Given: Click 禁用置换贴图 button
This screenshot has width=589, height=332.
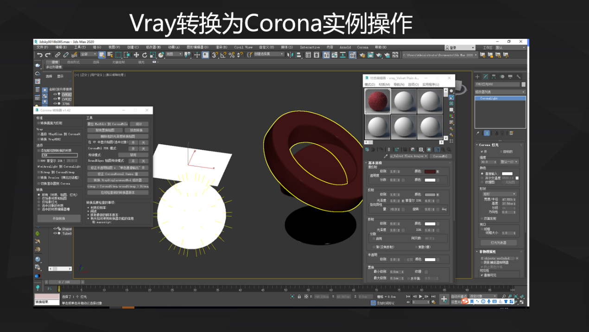Looking at the screenshot, I should 105,130.
